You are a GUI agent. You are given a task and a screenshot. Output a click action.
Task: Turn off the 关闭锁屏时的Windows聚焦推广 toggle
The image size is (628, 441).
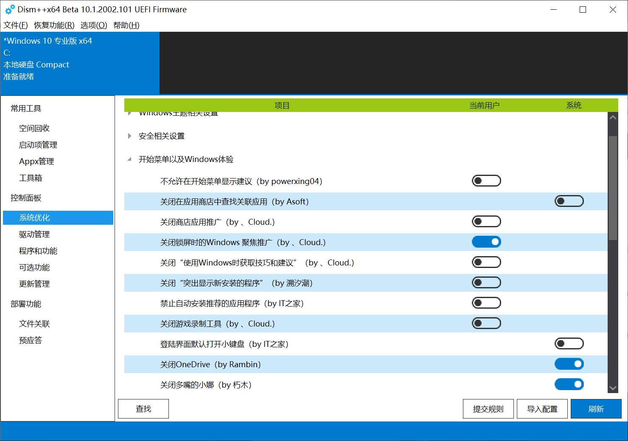point(486,242)
